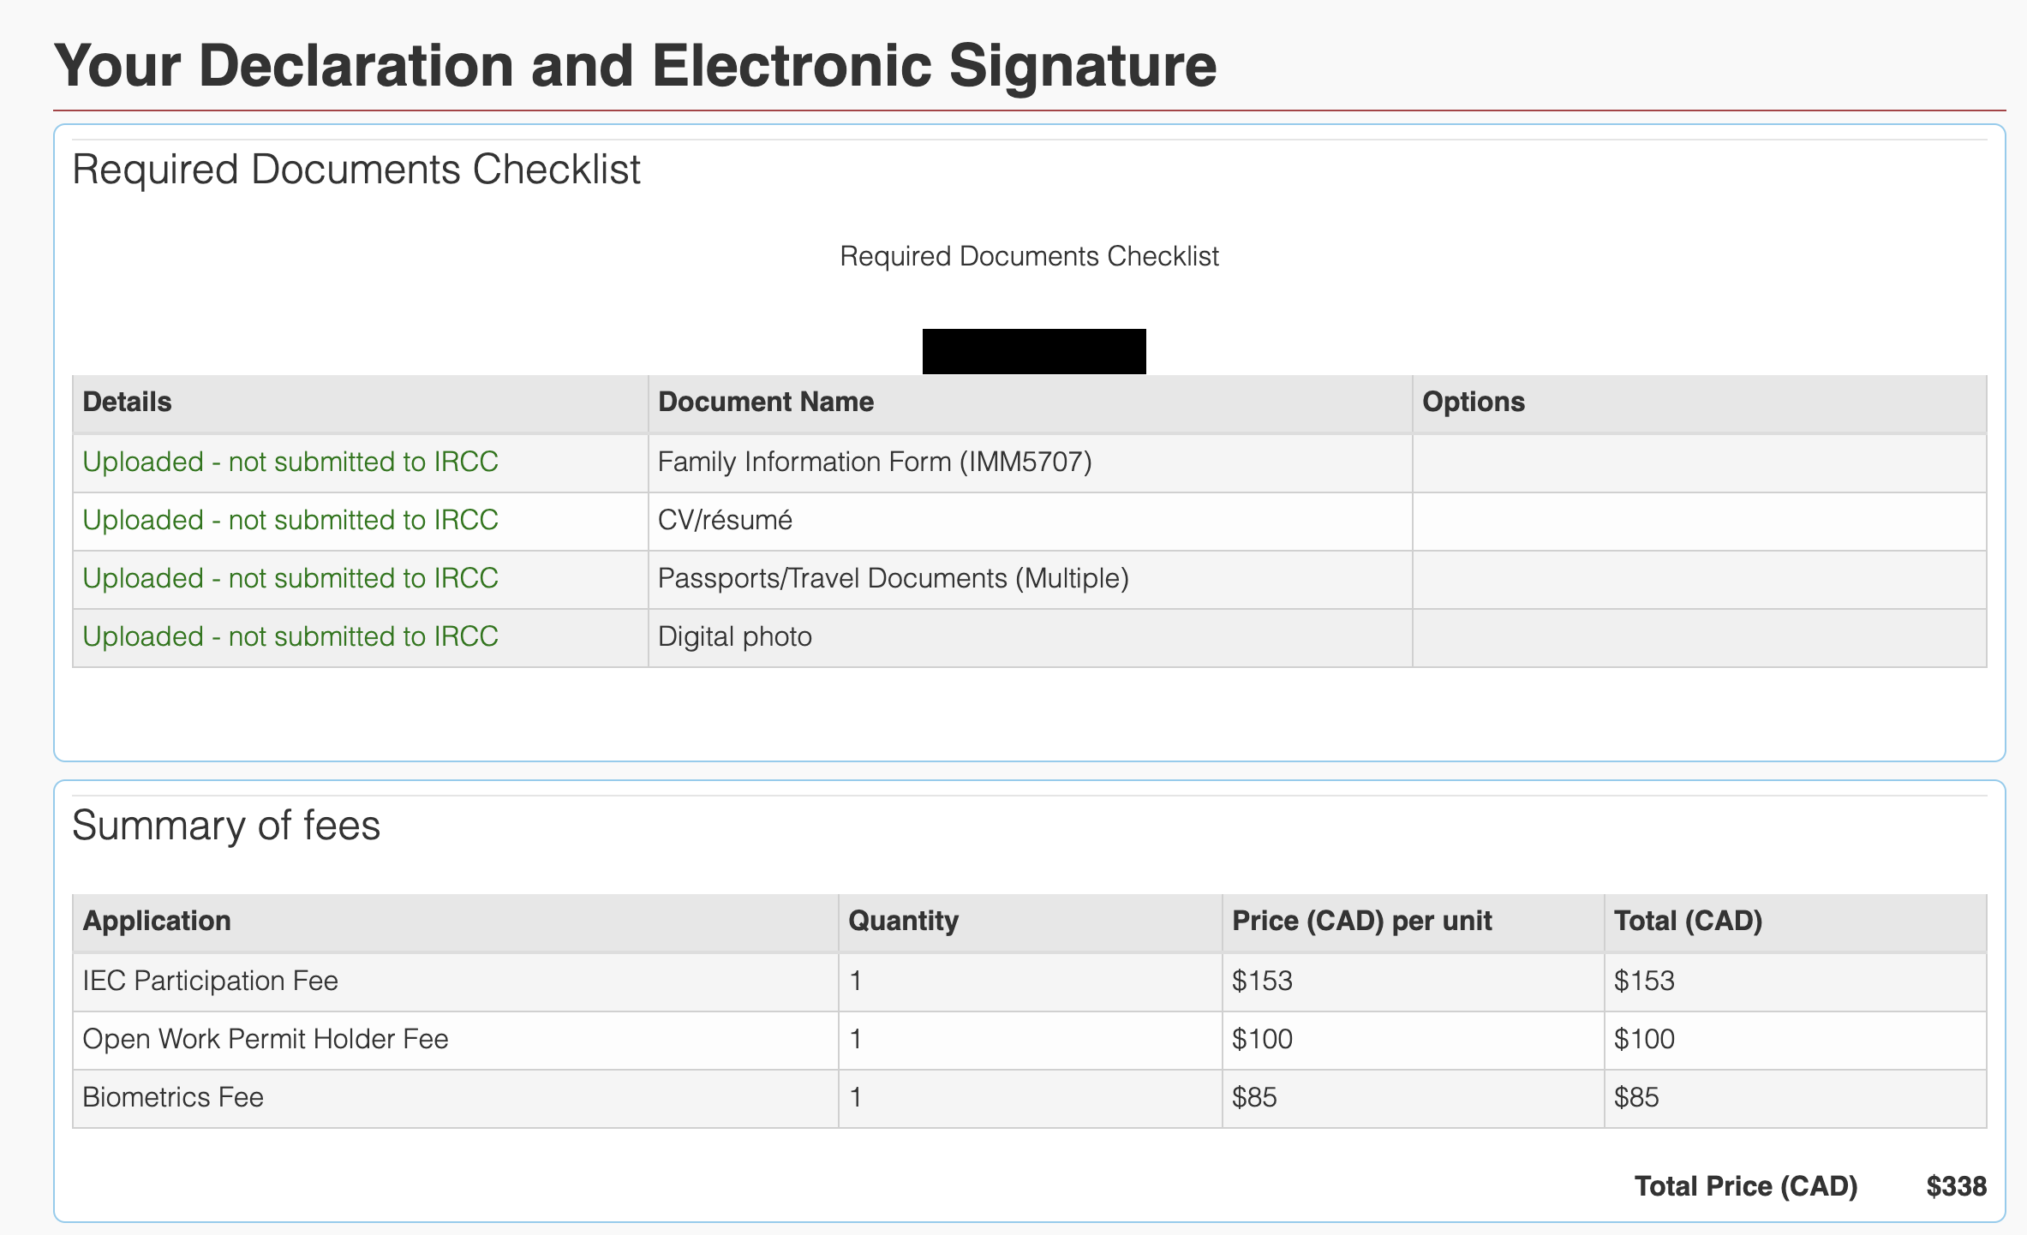
Task: Select the IEC Participation Fee row
Action: [x=1030, y=981]
